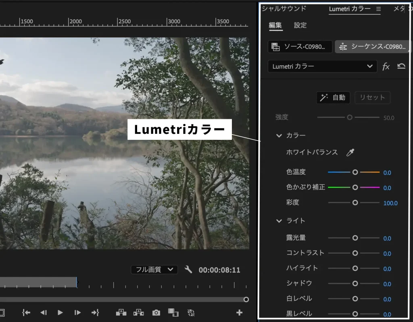Viewport: 413px width, 322px height.
Task: Open the Lumetri カラー preset dropdown
Action: (x=322, y=66)
